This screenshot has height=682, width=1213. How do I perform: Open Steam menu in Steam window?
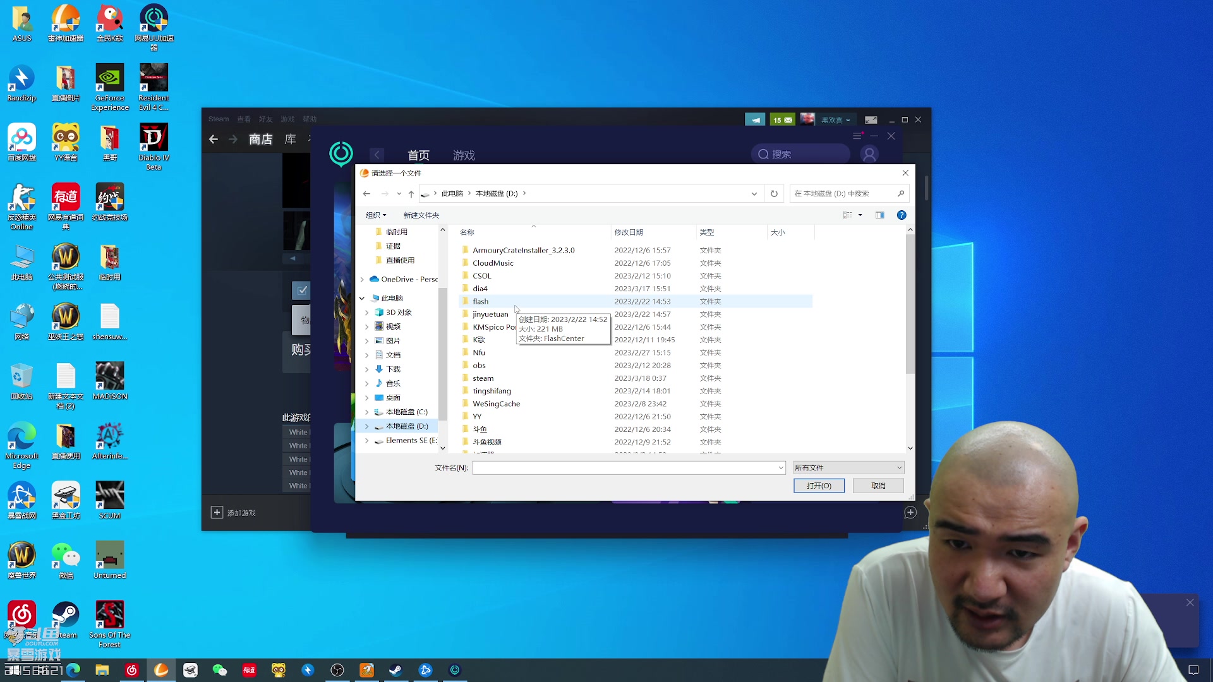click(x=219, y=119)
